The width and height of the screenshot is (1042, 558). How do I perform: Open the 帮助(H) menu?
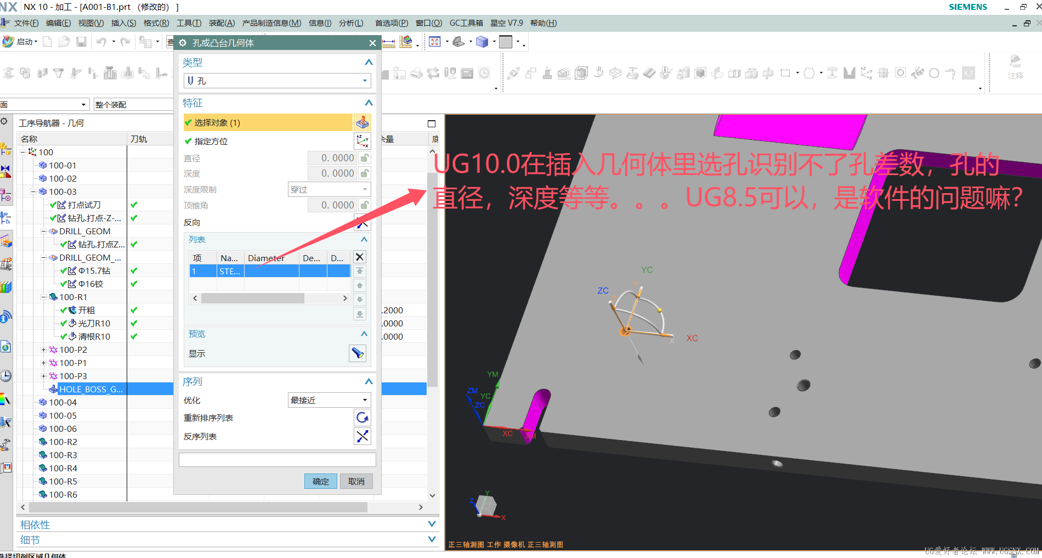pyautogui.click(x=543, y=23)
